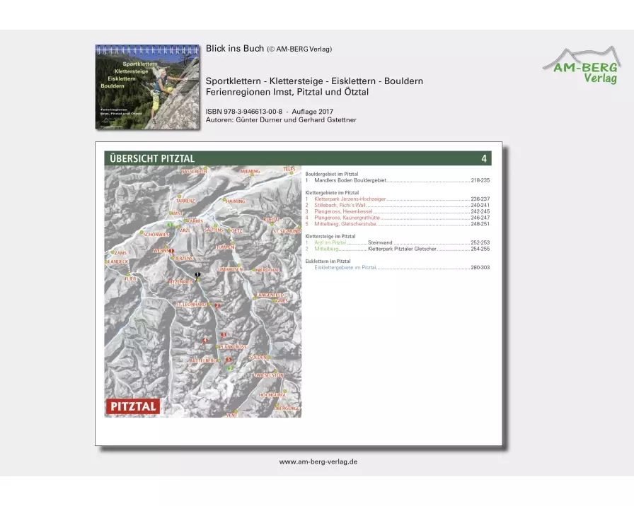Select Eisklettergebiete im Pitztal entry

345,268
